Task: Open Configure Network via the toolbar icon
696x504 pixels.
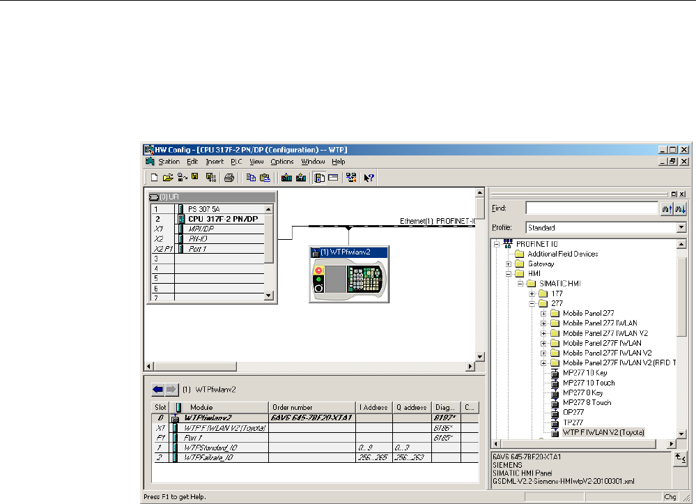Action: (351, 178)
